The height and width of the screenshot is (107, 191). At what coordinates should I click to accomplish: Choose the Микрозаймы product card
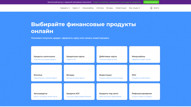click(145, 54)
